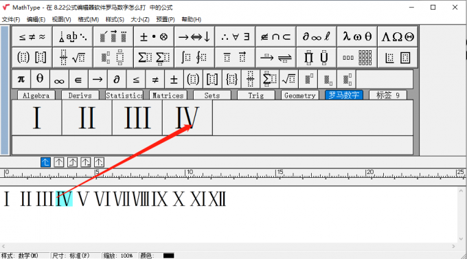Switch to the Matrices tab
Image resolution: width=467 pixels, height=259 pixels.
click(x=168, y=95)
